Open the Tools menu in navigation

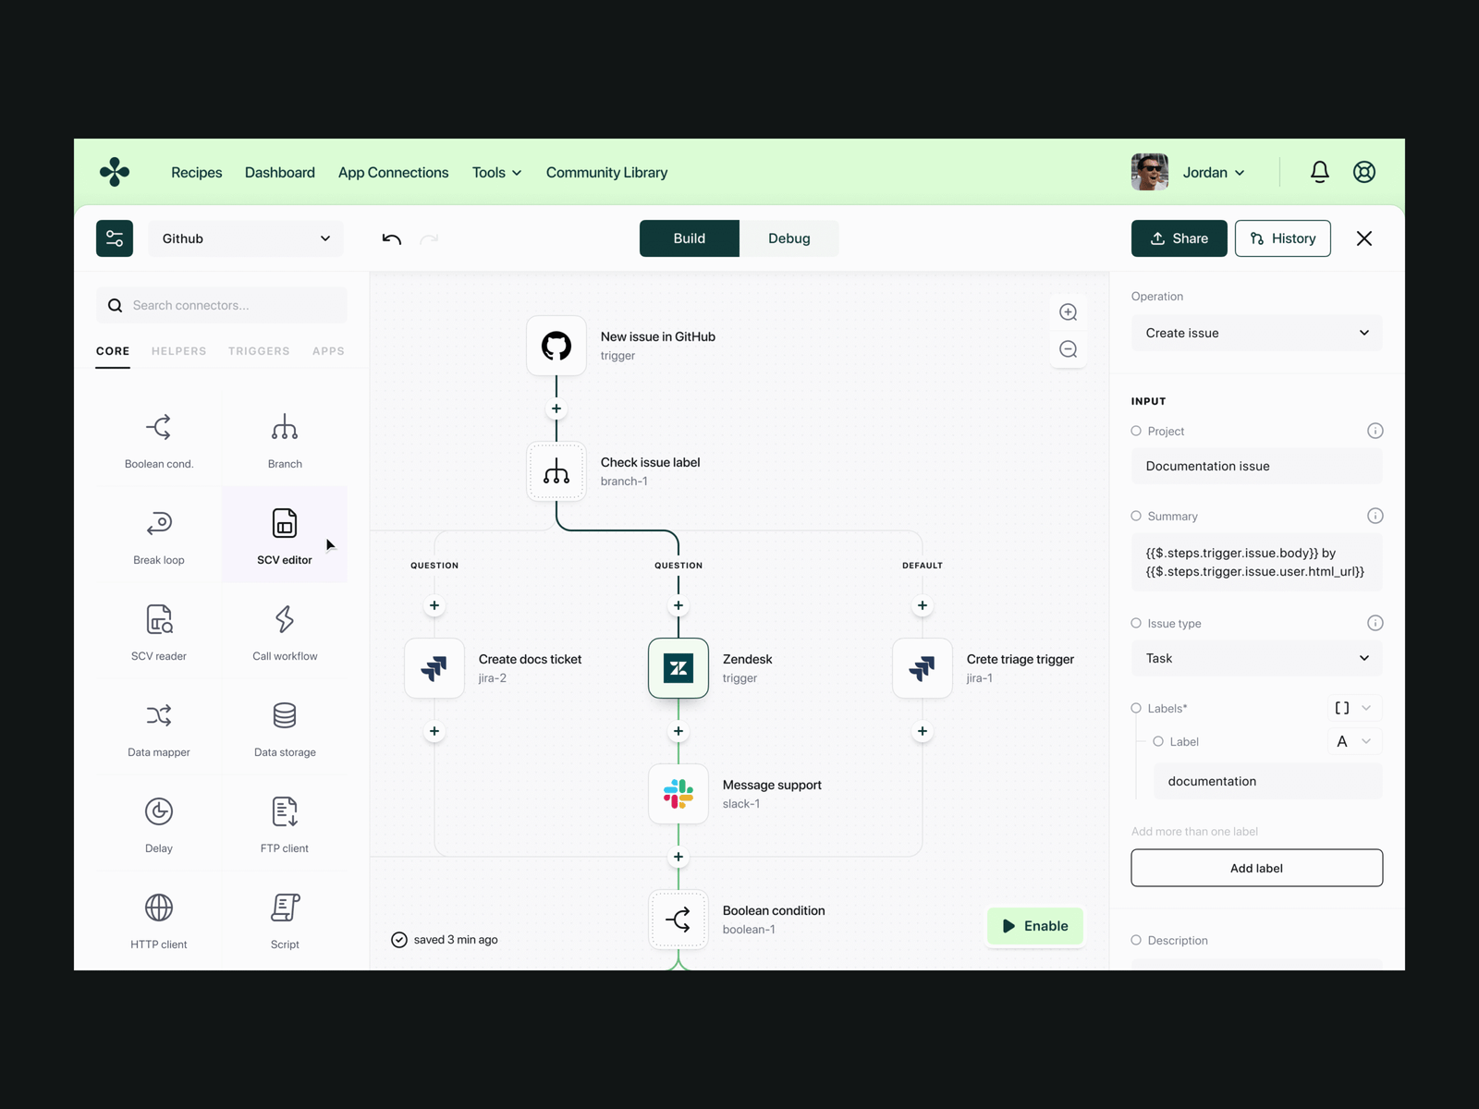click(496, 173)
